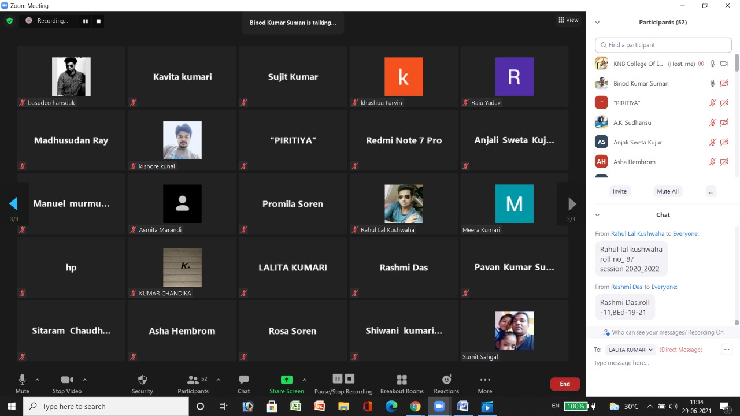The width and height of the screenshot is (740, 416).
Task: Open the arrow menu next to Participants
Action: 219,380
